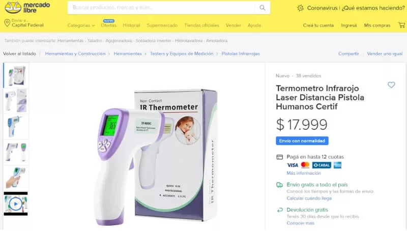The height and width of the screenshot is (231, 407).
Task: Click the free return arrow icon
Action: tap(279, 210)
